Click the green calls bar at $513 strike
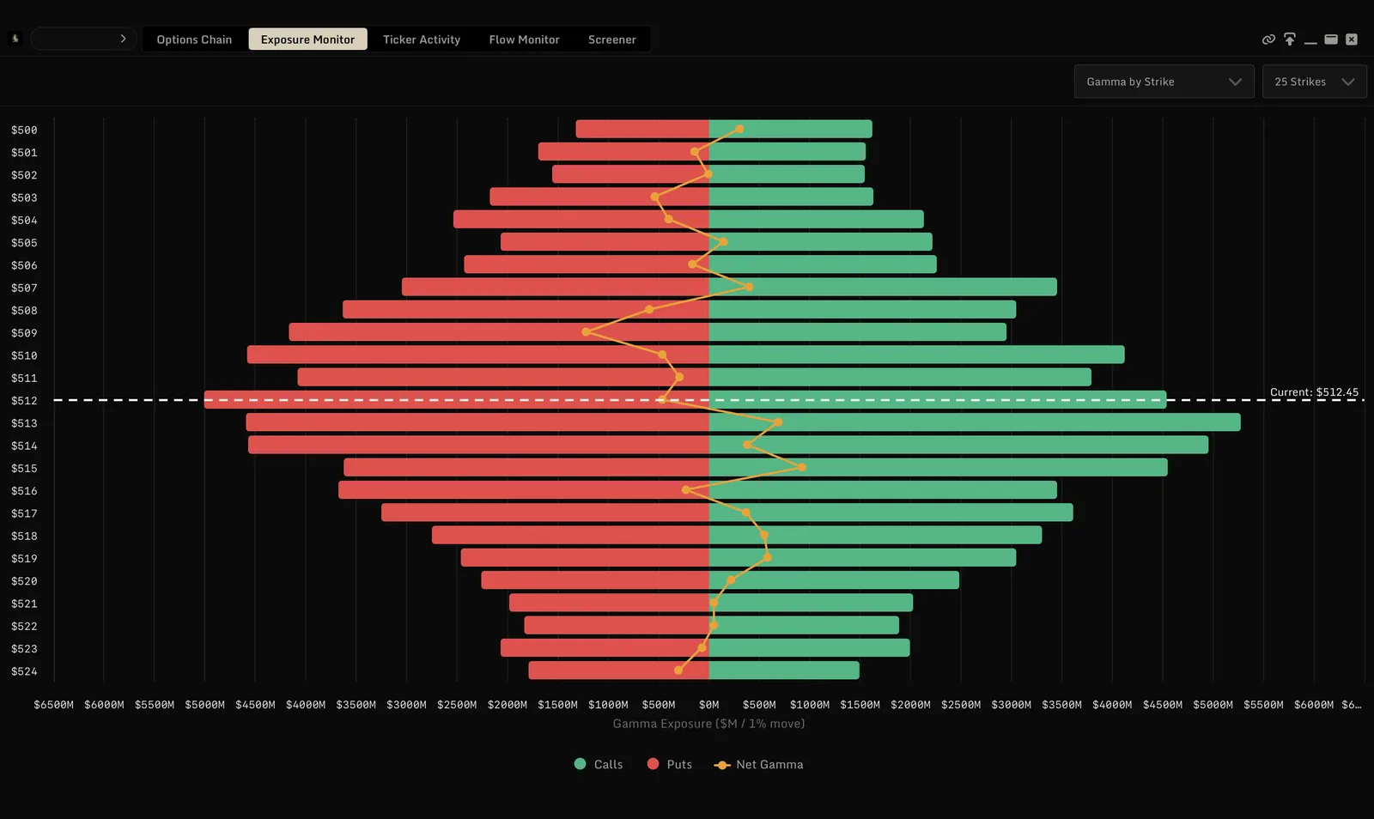Viewport: 1374px width, 819px height. point(975,422)
